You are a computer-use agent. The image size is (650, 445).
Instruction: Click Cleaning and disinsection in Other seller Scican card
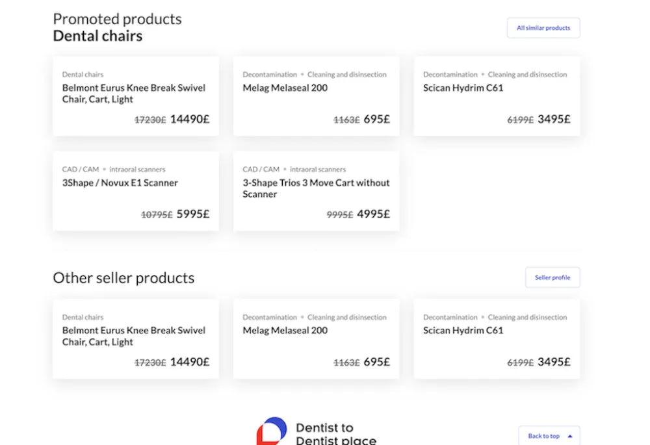[527, 318]
